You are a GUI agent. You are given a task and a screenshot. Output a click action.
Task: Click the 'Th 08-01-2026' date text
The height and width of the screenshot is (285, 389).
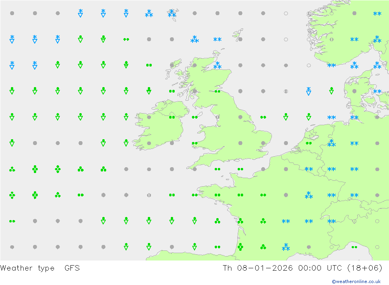258,268
